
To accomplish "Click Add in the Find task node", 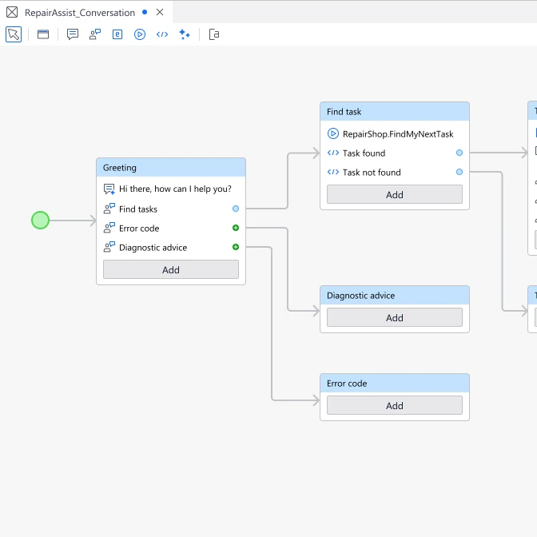I will point(395,194).
